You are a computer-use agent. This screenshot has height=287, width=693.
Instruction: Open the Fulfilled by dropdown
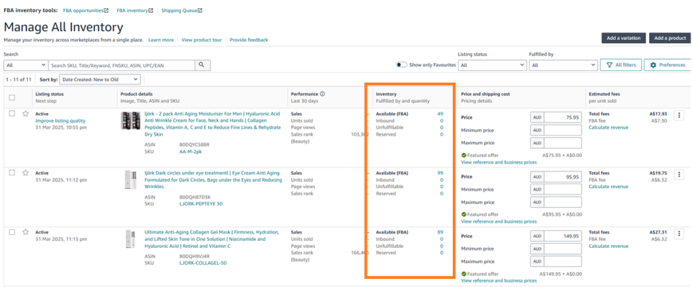point(563,65)
